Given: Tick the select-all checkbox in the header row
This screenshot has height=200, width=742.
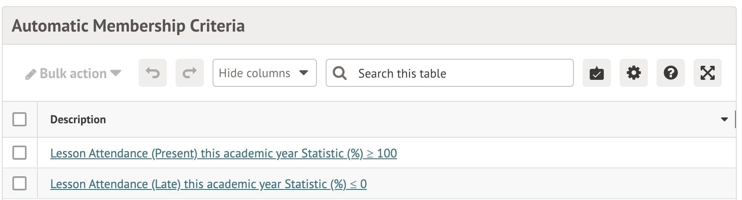Looking at the screenshot, I should 19,119.
